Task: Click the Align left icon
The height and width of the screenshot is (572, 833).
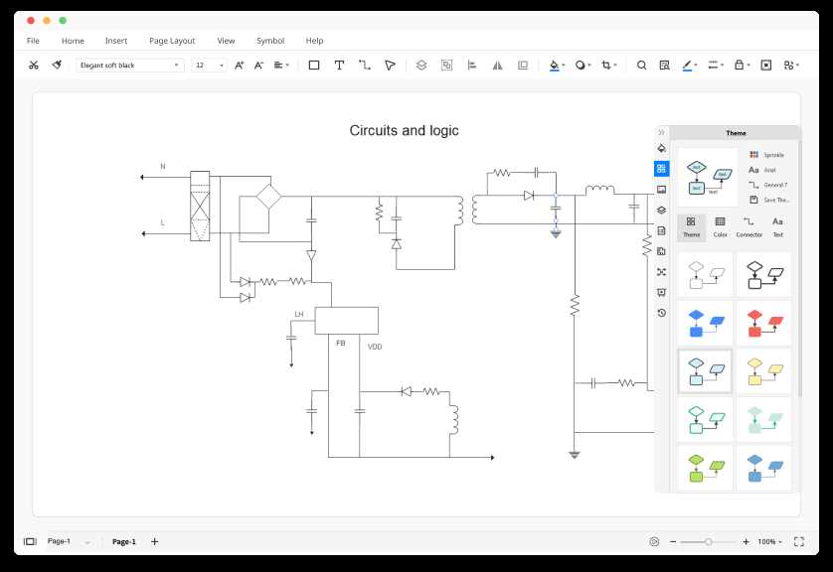Action: click(x=472, y=66)
